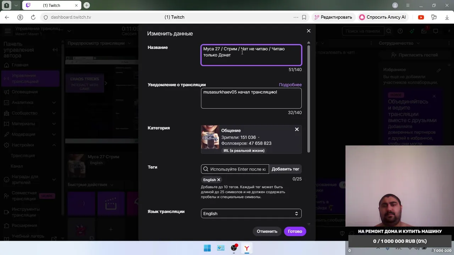
Task: Open the inbox icon with red badge
Action: click(x=424, y=31)
